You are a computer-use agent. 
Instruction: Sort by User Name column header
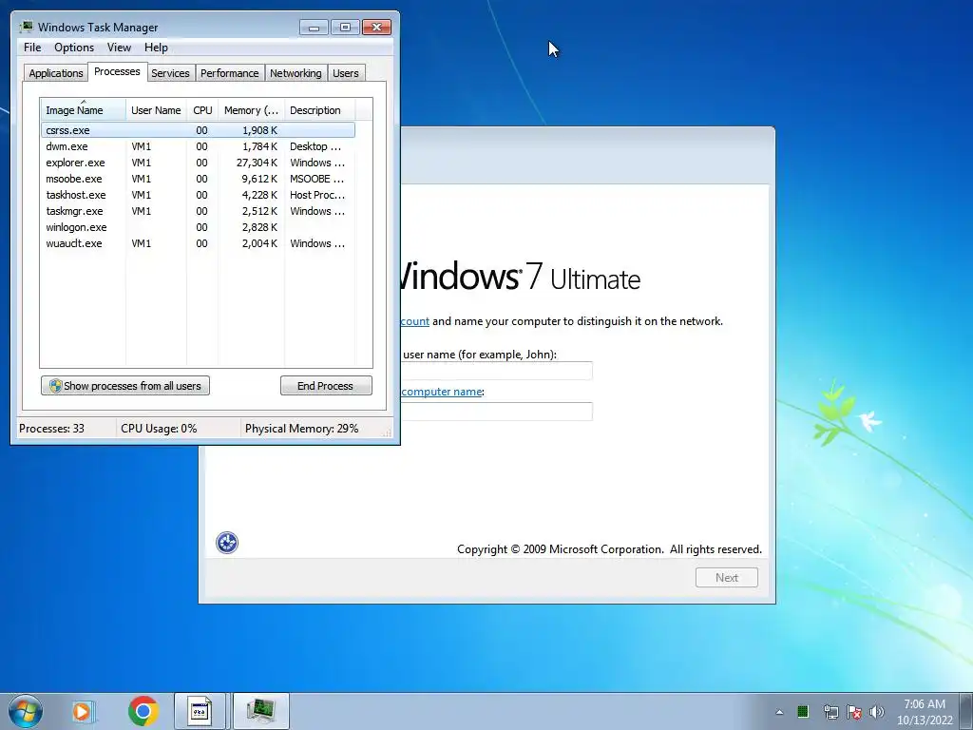(x=156, y=110)
